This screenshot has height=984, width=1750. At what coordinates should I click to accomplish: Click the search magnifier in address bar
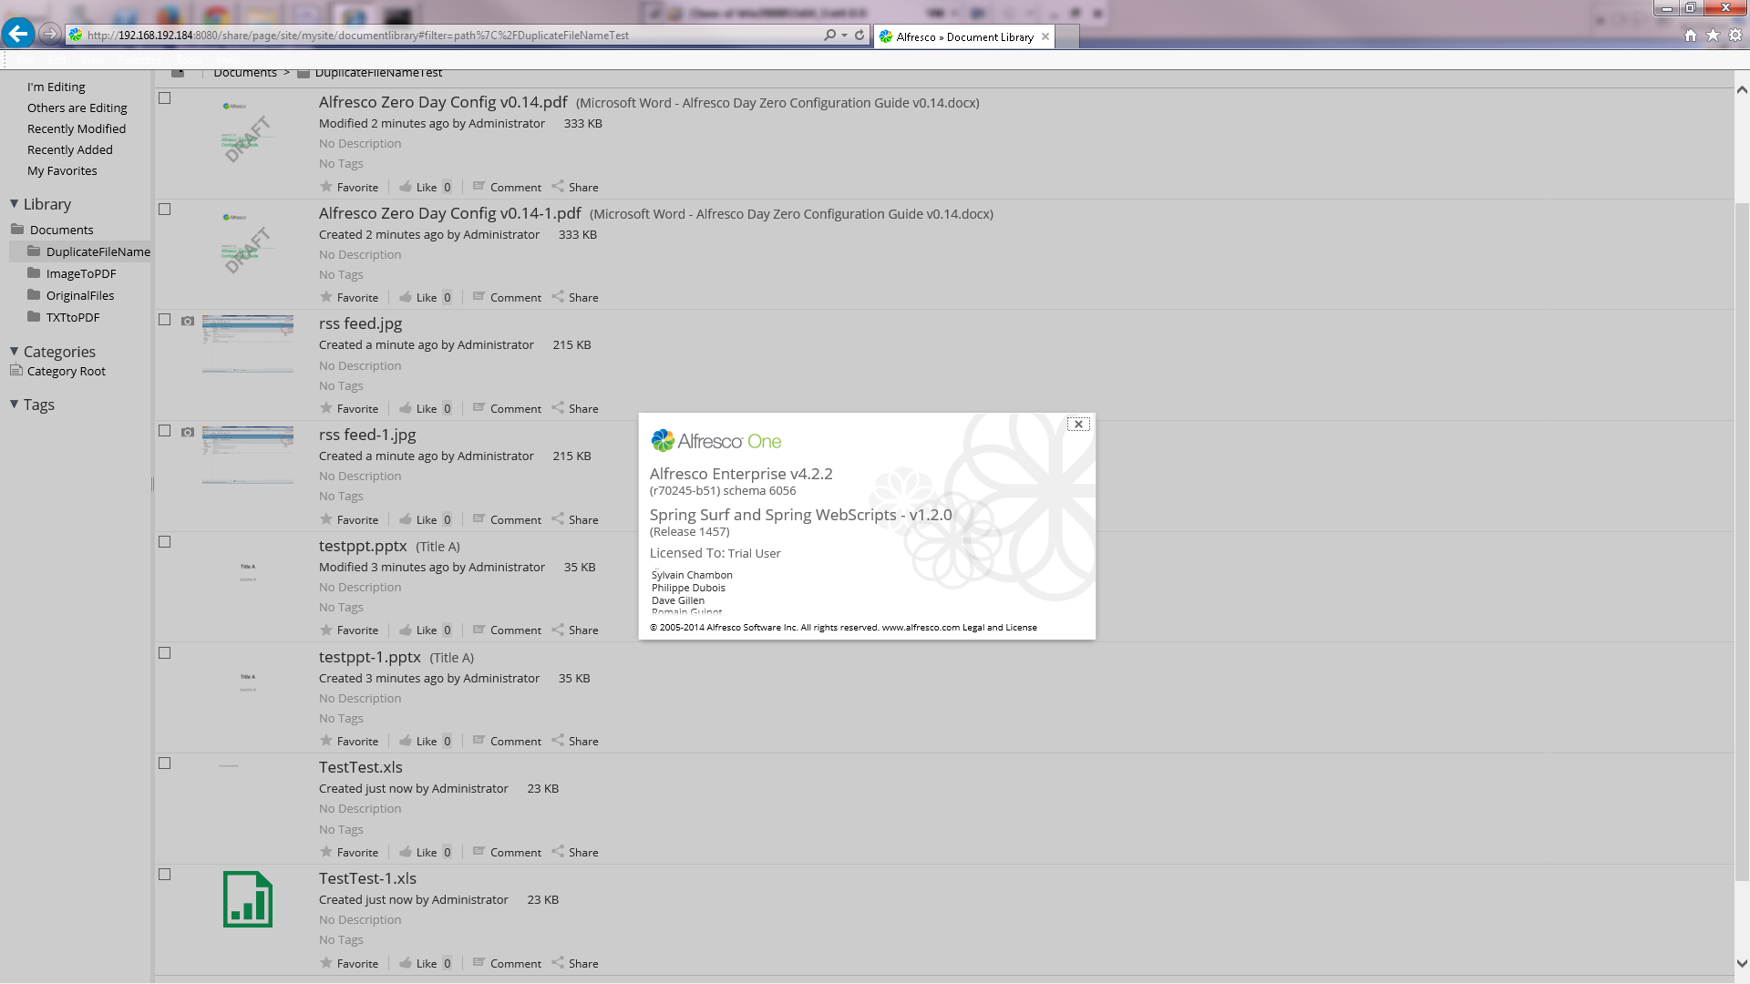pyautogui.click(x=829, y=35)
